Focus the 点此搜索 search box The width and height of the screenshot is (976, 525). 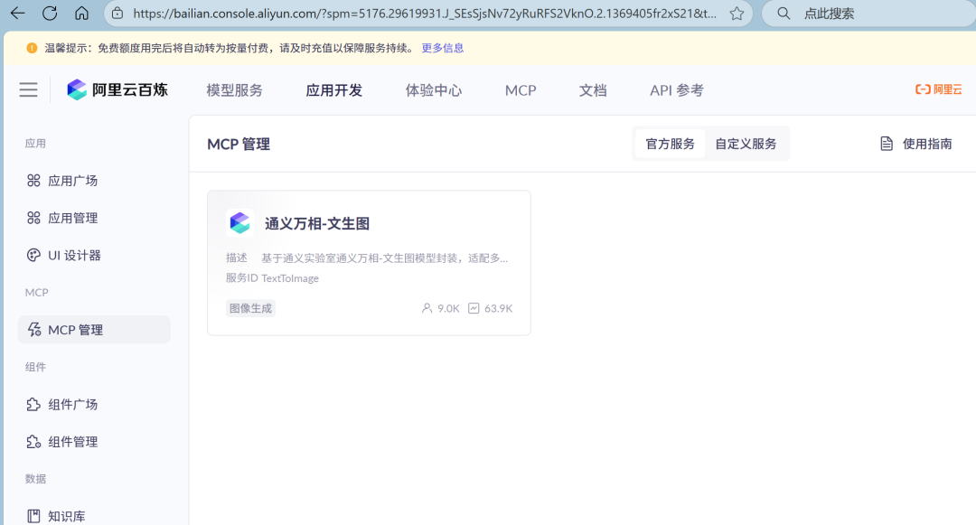[871, 13]
